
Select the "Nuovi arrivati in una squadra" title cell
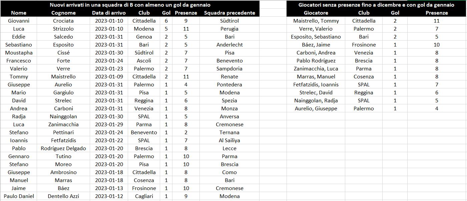[130, 5]
